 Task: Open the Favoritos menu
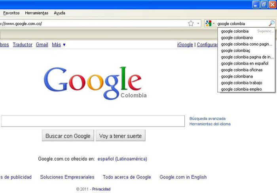tap(11, 13)
